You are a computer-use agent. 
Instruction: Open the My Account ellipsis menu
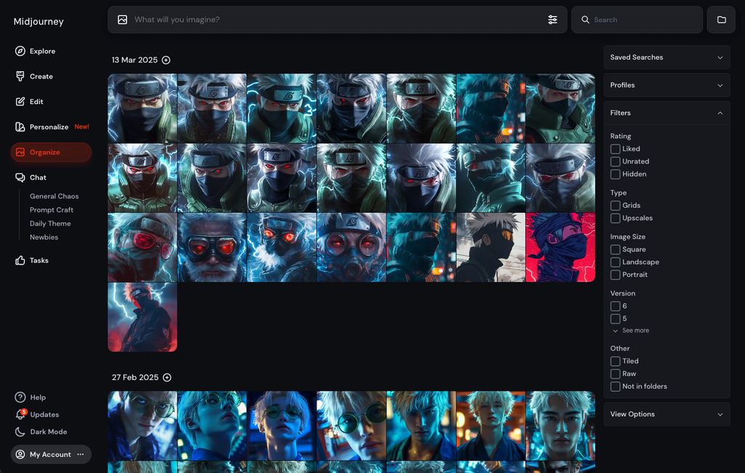pyautogui.click(x=81, y=454)
